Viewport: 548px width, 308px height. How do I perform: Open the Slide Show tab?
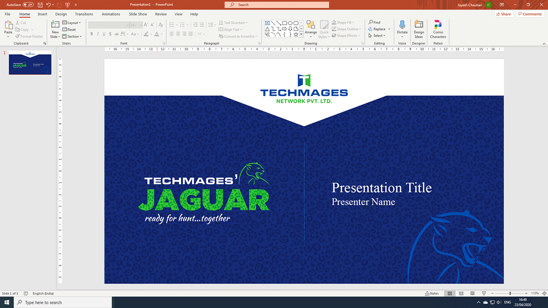[x=138, y=14]
